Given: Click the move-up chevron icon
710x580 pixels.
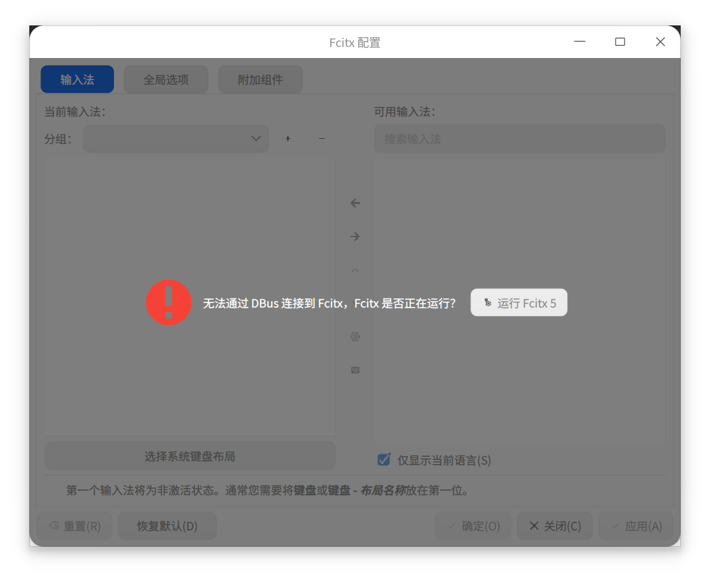Looking at the screenshot, I should (356, 270).
